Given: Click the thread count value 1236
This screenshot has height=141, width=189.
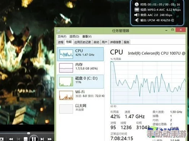Looking at the screenshot, I should tap(126, 128).
